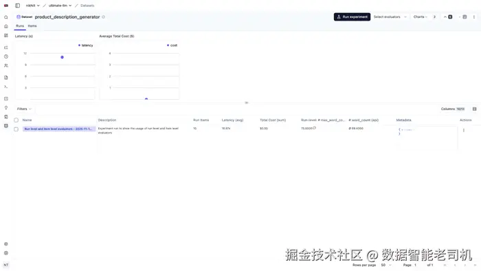Click the info icon beside dataset name
The image size is (481, 271).
[x=103, y=17]
